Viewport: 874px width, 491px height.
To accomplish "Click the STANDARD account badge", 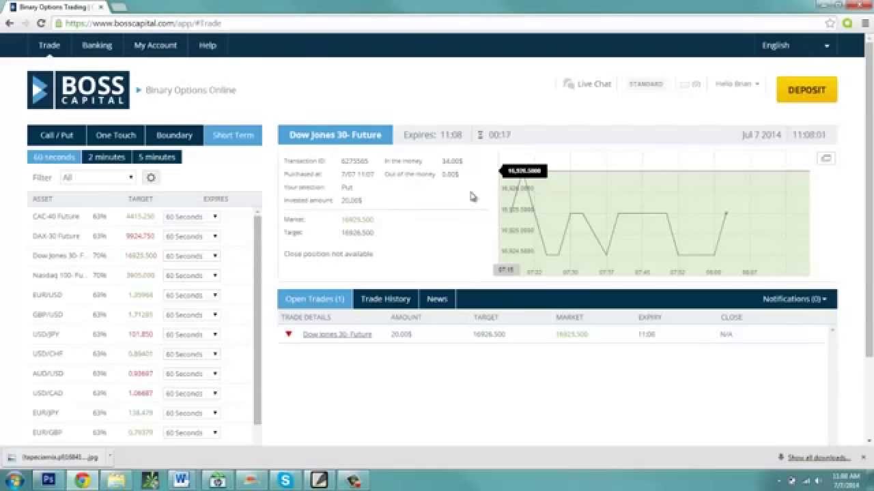I will [646, 84].
